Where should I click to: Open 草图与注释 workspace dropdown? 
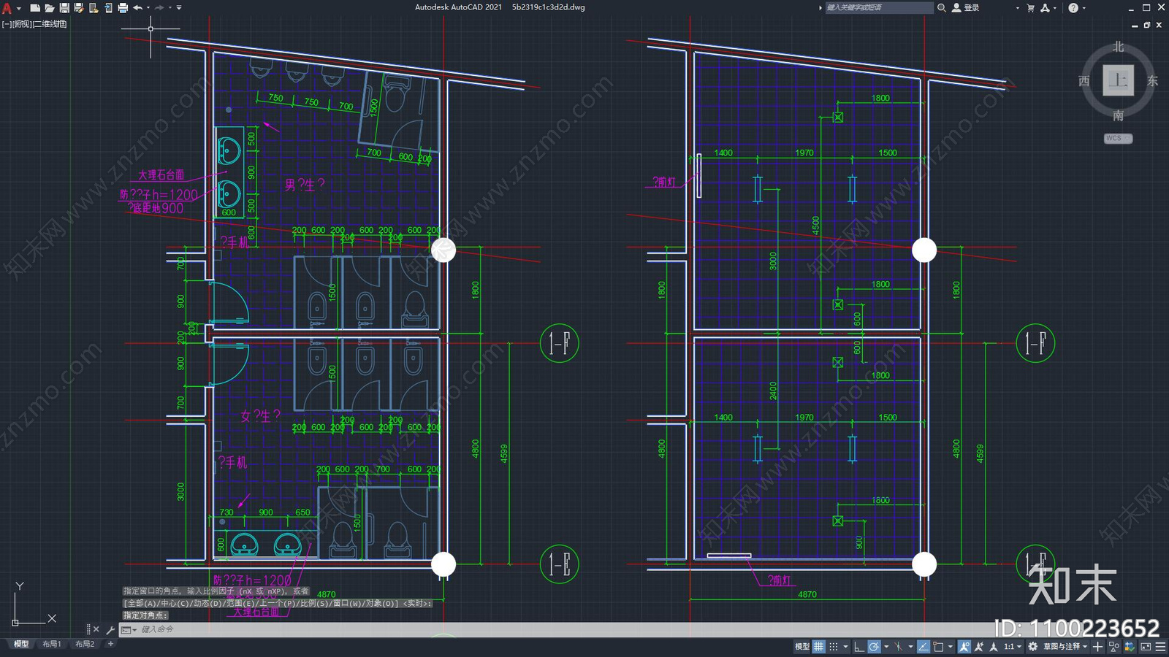coord(1065,647)
